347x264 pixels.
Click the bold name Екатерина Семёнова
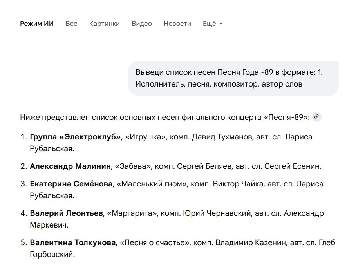pos(71,184)
